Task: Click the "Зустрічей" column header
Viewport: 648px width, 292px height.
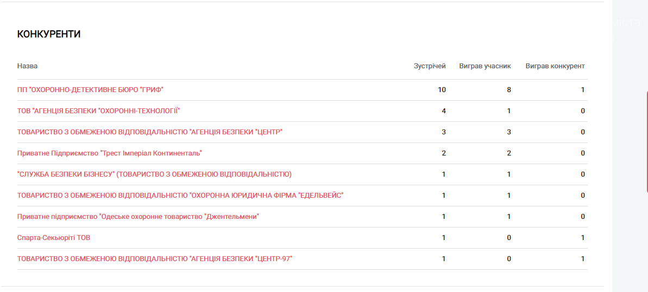Action: (x=430, y=66)
